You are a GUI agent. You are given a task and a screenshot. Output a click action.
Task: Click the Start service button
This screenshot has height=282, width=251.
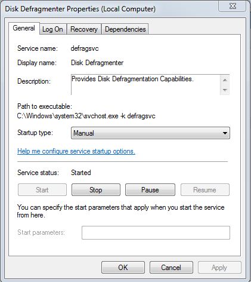pyautogui.click(x=42, y=190)
